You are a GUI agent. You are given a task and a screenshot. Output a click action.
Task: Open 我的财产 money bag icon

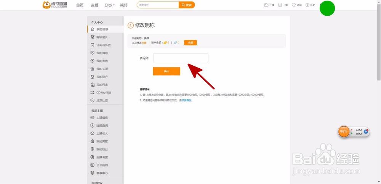coord(92,77)
